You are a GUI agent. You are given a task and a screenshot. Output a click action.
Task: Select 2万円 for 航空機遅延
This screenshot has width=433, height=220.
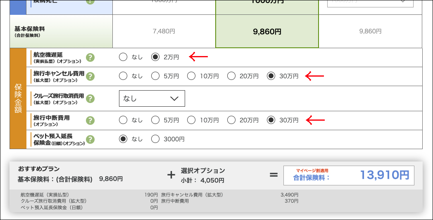(155, 57)
